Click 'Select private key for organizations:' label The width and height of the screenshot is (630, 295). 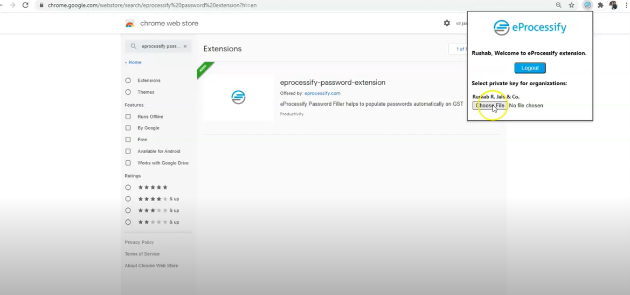pos(520,84)
